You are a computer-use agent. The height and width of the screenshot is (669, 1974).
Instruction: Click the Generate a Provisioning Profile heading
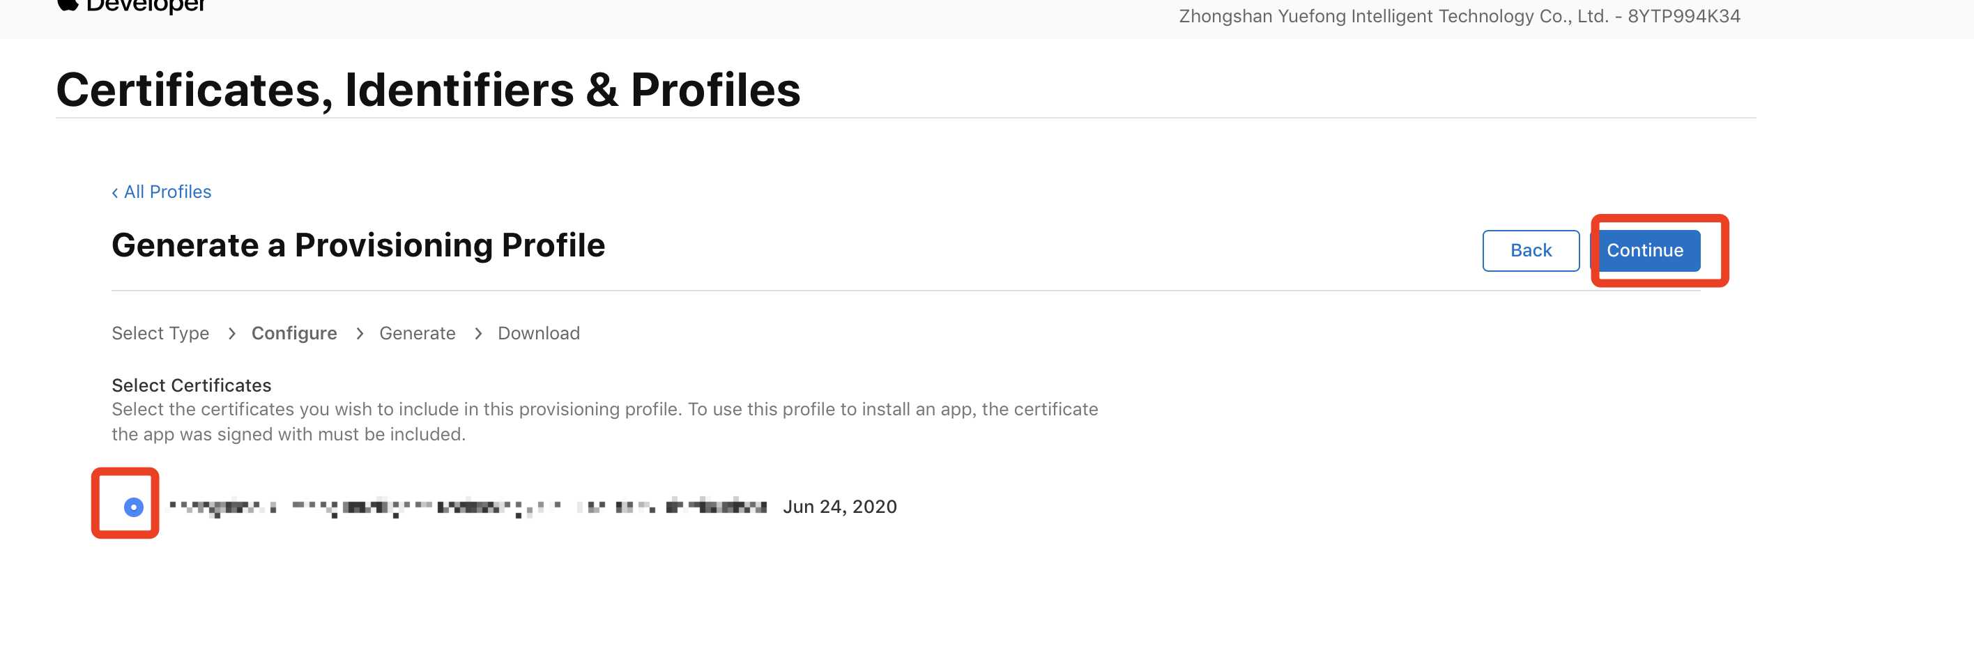point(359,245)
